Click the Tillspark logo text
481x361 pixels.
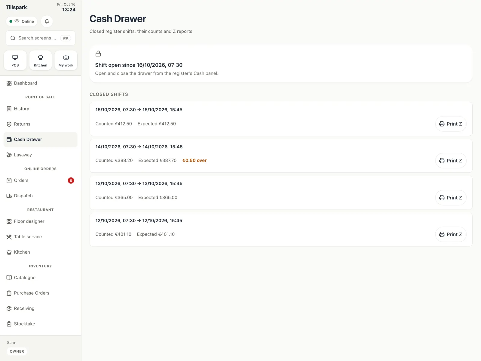16,7
